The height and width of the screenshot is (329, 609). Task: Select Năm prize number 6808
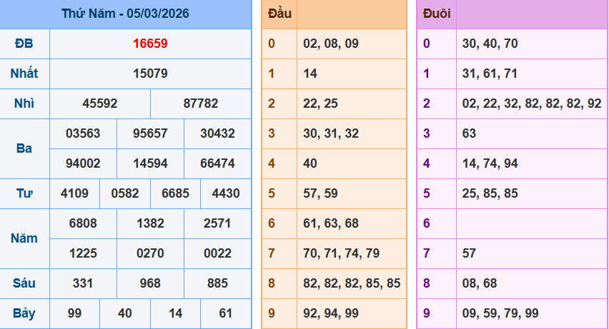(x=83, y=223)
